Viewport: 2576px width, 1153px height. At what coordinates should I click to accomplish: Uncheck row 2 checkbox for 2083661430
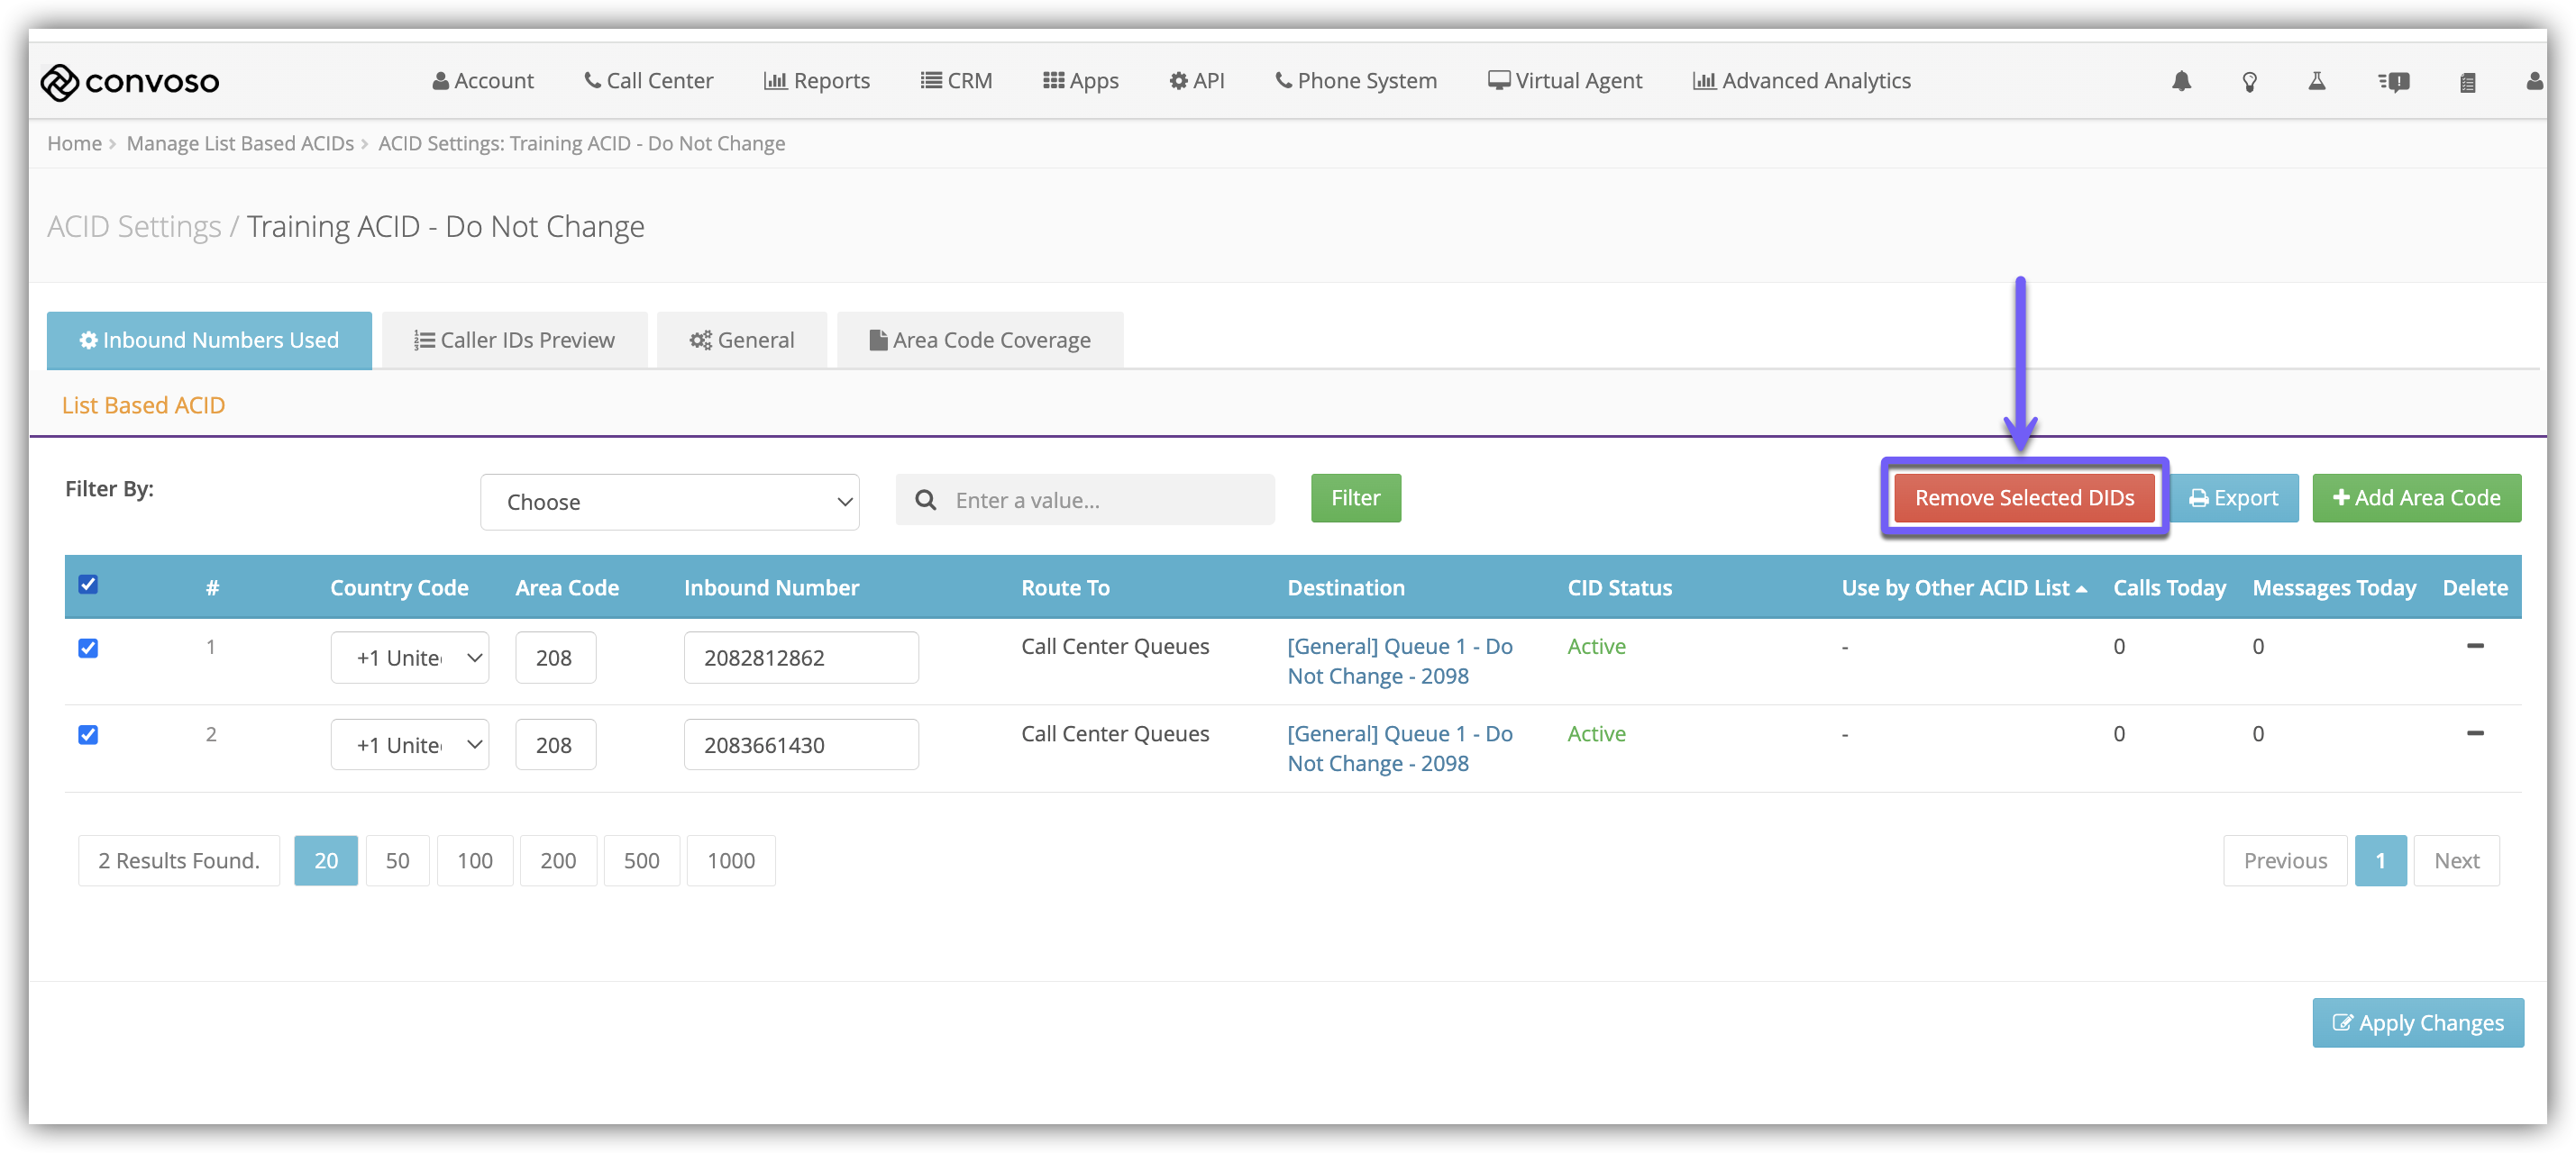pos(88,735)
